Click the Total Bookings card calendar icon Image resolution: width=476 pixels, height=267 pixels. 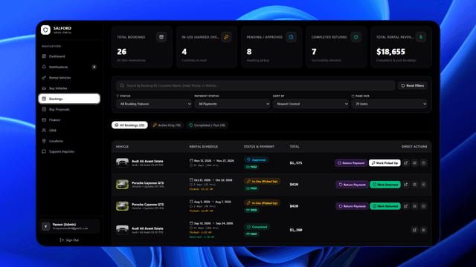tap(161, 37)
